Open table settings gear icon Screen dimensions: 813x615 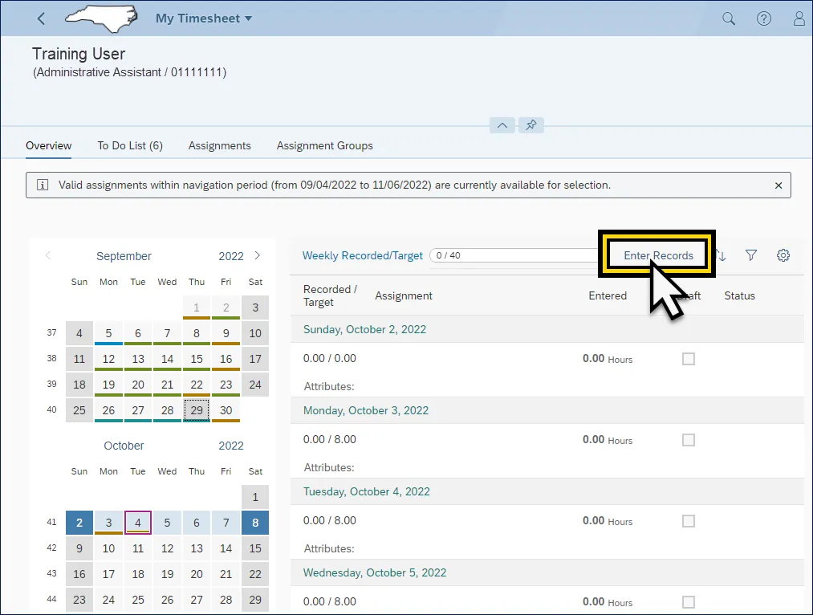pos(783,255)
